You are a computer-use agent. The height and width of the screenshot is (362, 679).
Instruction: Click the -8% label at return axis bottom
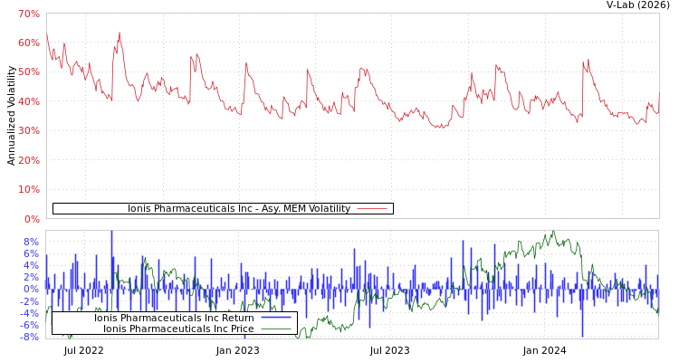tap(29, 337)
